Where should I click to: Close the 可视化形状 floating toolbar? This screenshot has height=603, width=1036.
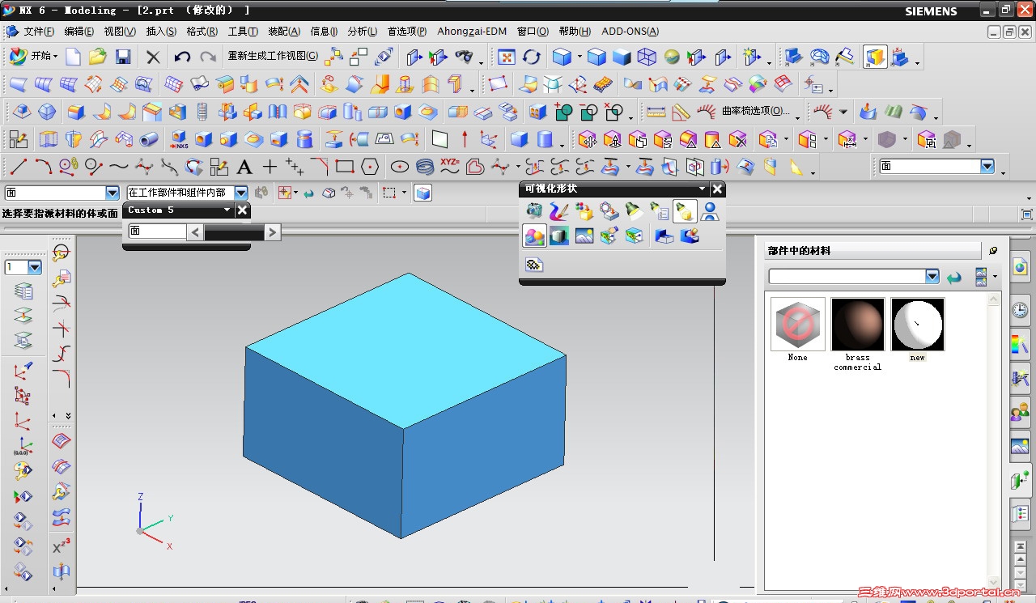(716, 189)
